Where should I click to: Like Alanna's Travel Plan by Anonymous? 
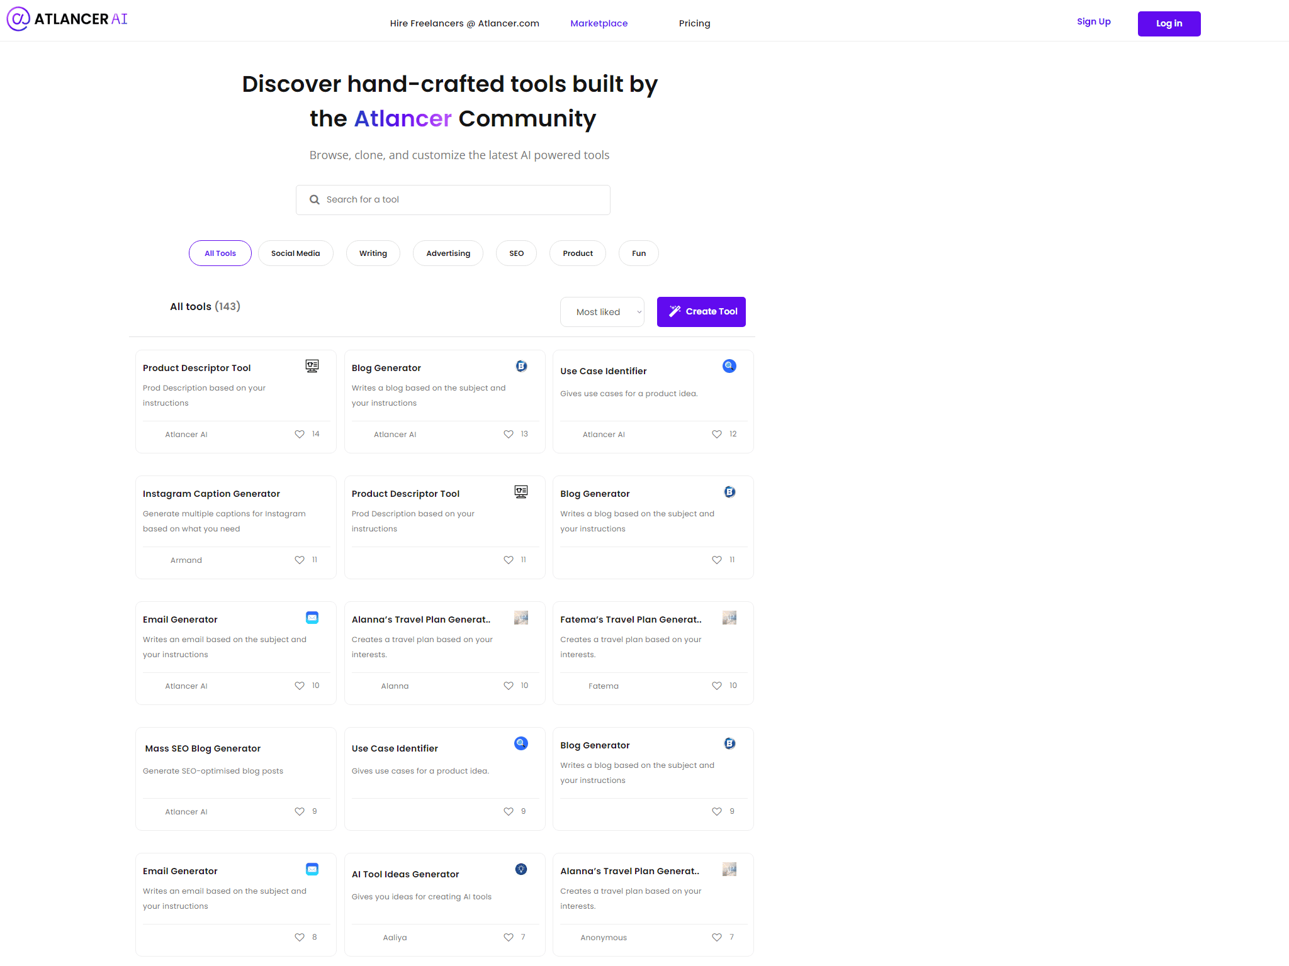coord(717,938)
